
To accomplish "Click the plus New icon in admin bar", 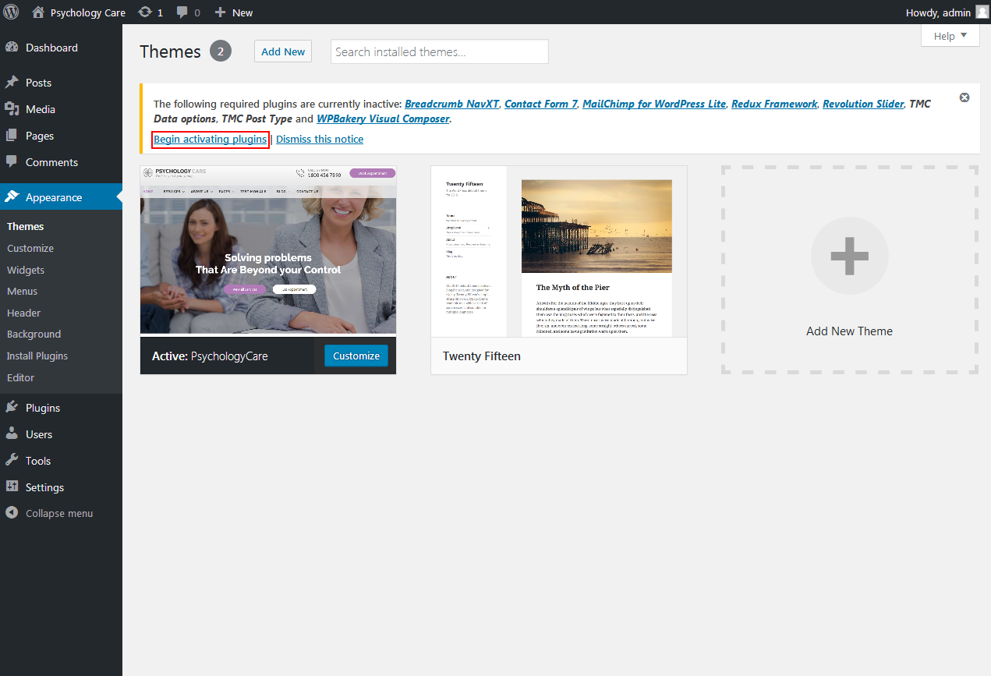I will (221, 12).
